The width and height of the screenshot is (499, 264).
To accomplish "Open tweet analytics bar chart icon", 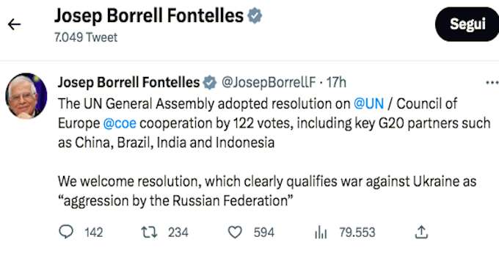I will tap(321, 232).
